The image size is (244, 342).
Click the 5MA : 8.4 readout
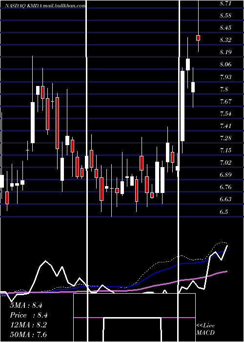26,305
